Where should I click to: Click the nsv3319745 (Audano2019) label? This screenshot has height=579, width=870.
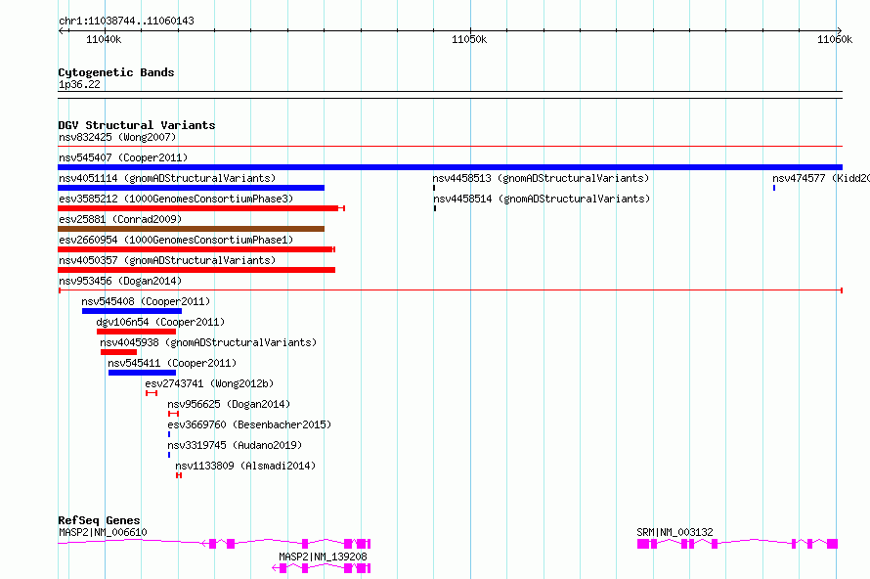pyautogui.click(x=235, y=445)
